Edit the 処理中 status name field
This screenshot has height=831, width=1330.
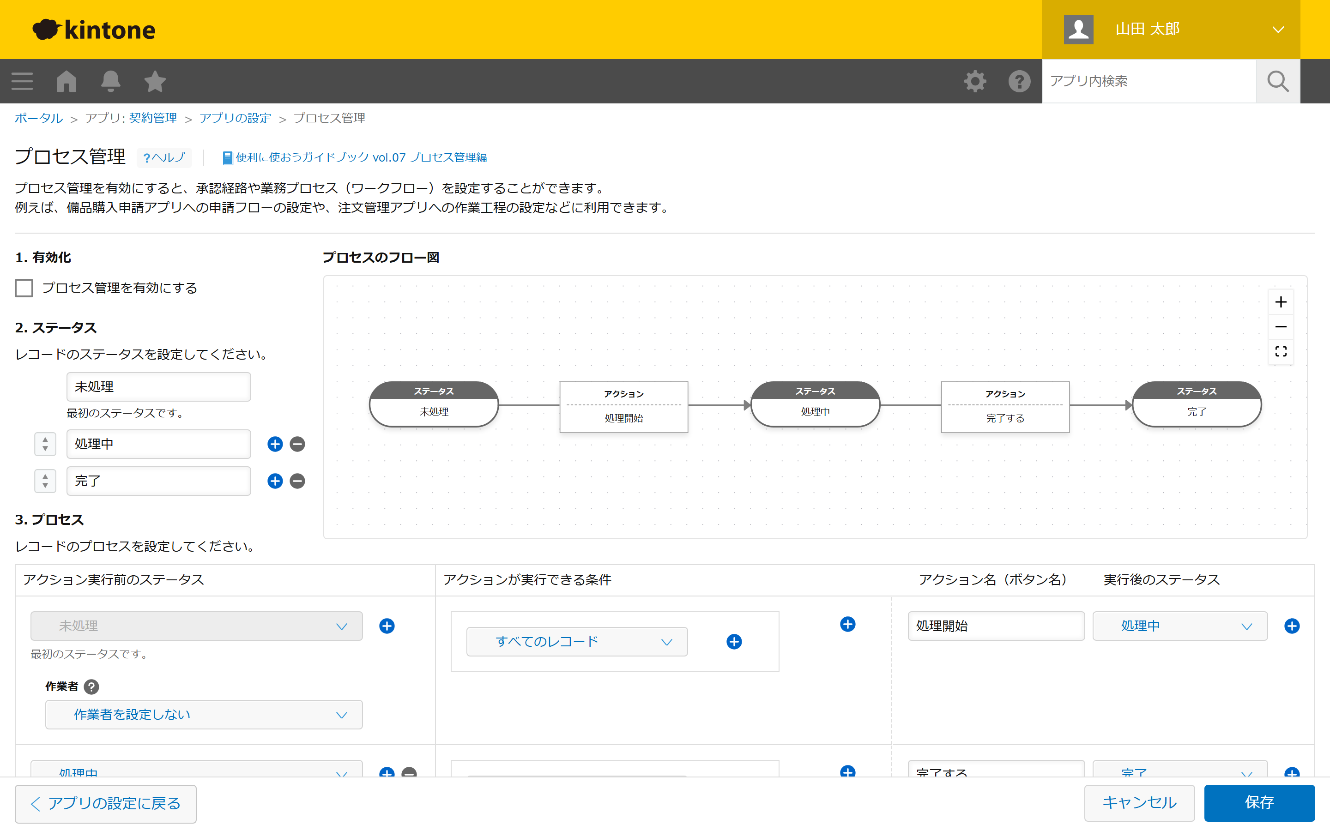159,444
